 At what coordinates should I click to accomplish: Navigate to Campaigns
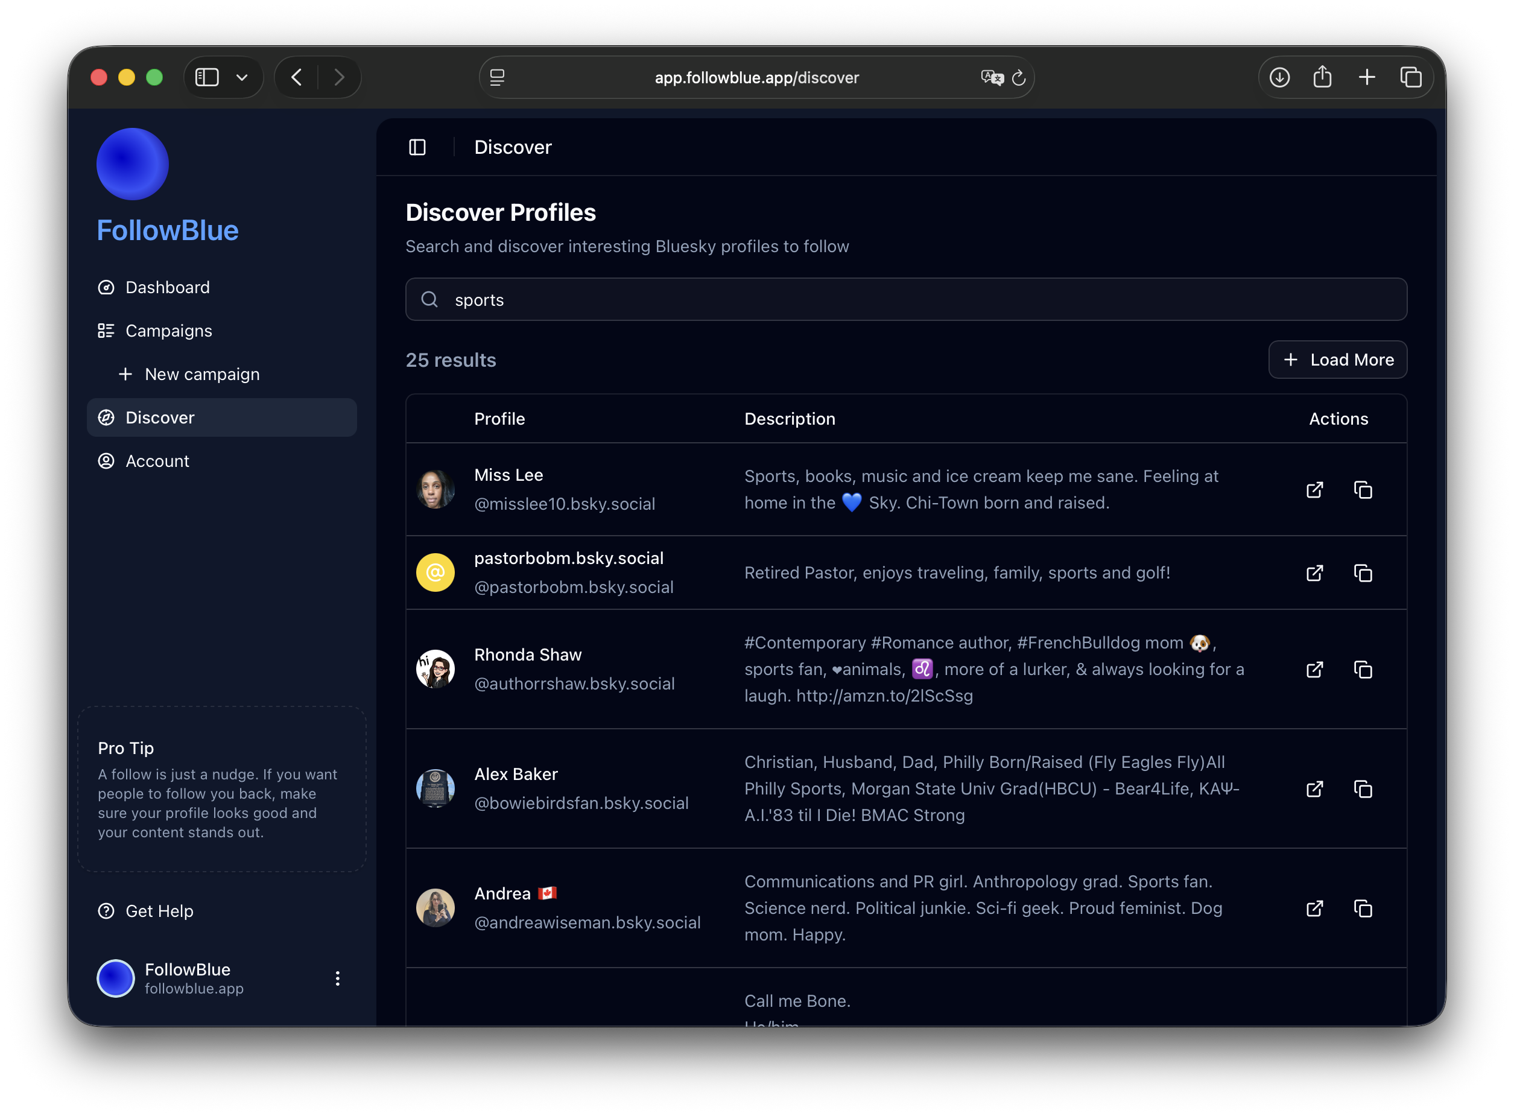point(168,331)
